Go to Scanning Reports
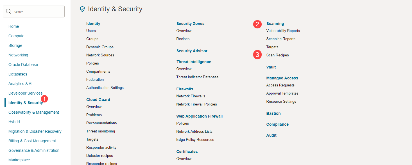This screenshot has height=165, width=412. pyautogui.click(x=281, y=39)
